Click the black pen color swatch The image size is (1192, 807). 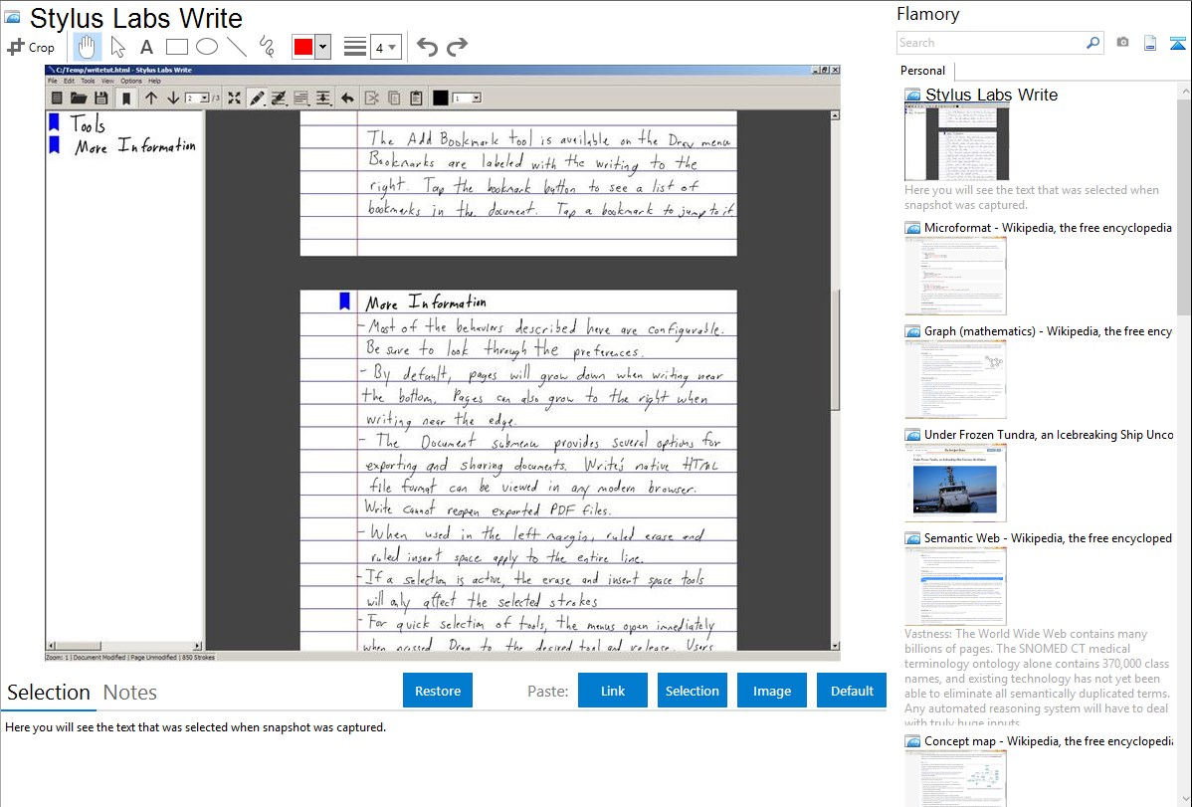[440, 99]
